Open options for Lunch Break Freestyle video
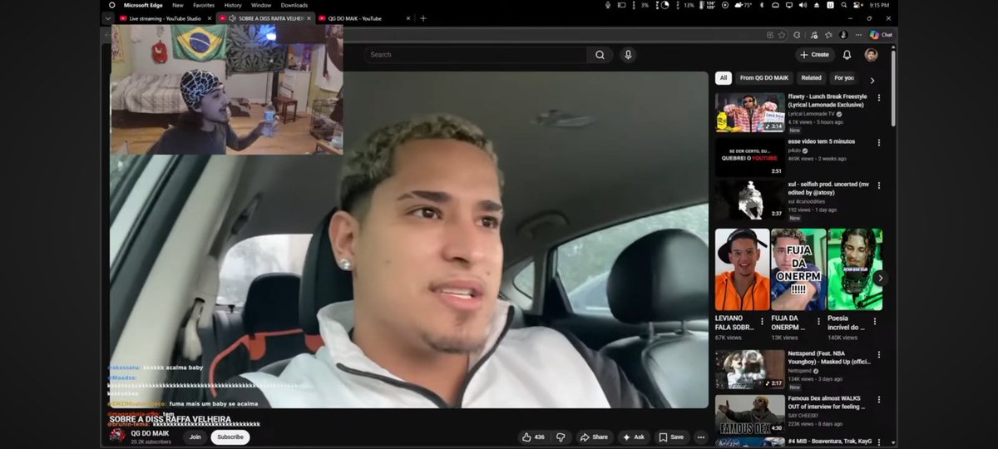 point(879,98)
